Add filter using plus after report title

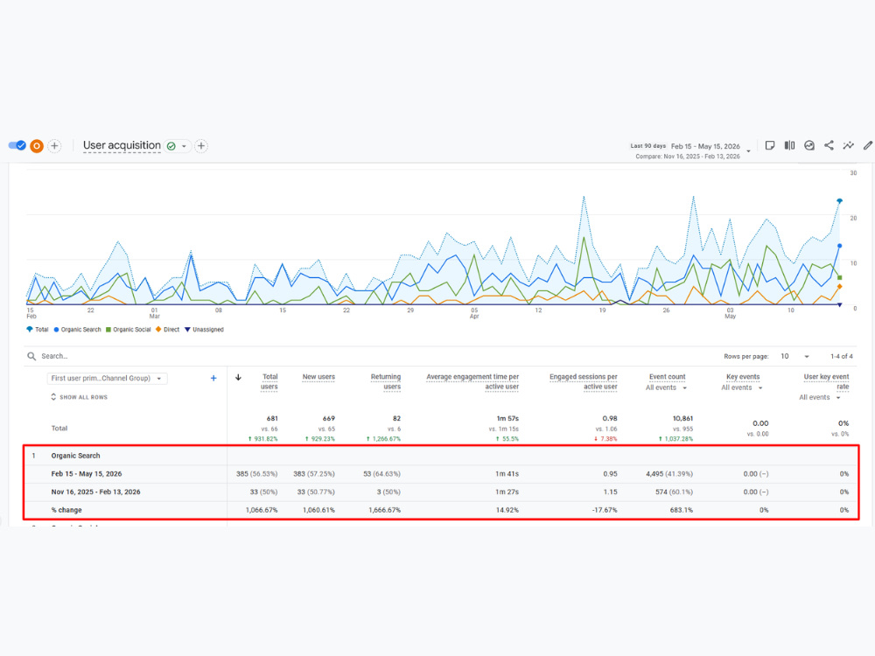[x=201, y=146]
